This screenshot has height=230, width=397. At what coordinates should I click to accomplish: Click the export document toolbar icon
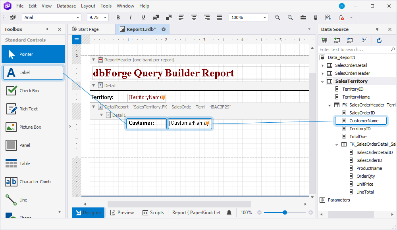click(x=328, y=17)
